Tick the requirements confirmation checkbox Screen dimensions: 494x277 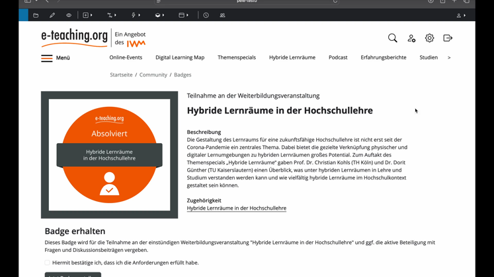pyautogui.click(x=48, y=262)
